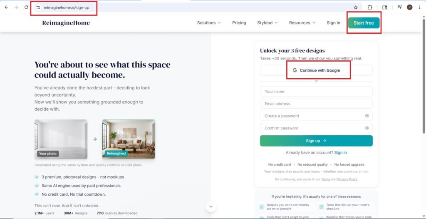Click the scroll-down chevron circle button
Viewport: 426px width, 219px height.
(x=211, y=207)
